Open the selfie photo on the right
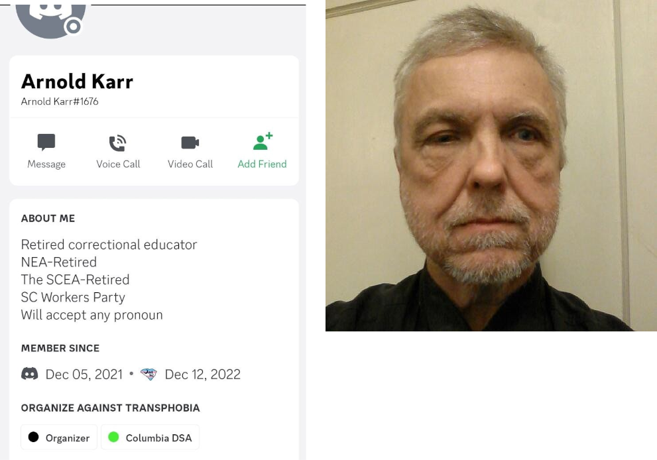 coord(491,166)
